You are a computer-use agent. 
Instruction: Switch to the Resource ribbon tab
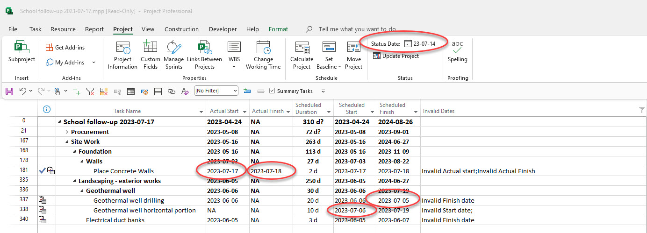63,29
